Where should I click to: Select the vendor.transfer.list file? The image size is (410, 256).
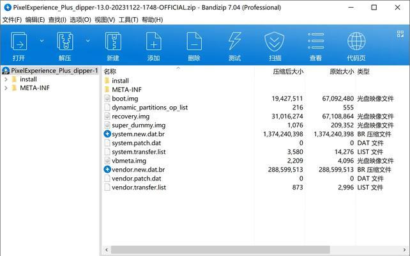pos(139,188)
